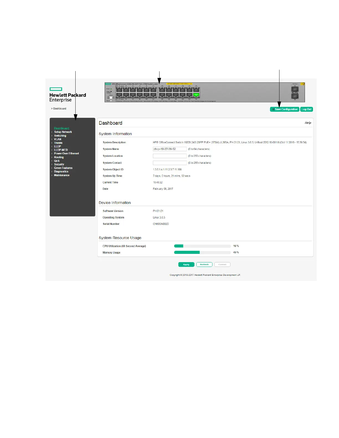Click the System Name input field
The image size is (339, 438).
pyautogui.click(x=170, y=149)
